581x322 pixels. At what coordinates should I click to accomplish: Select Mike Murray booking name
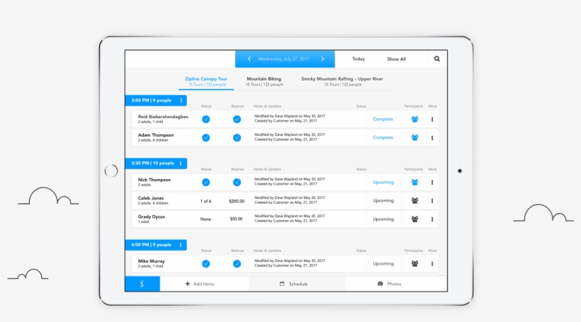coord(151,261)
